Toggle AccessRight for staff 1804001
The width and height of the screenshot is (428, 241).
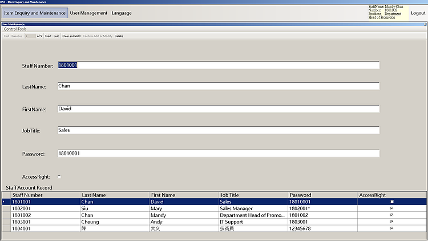(391, 228)
